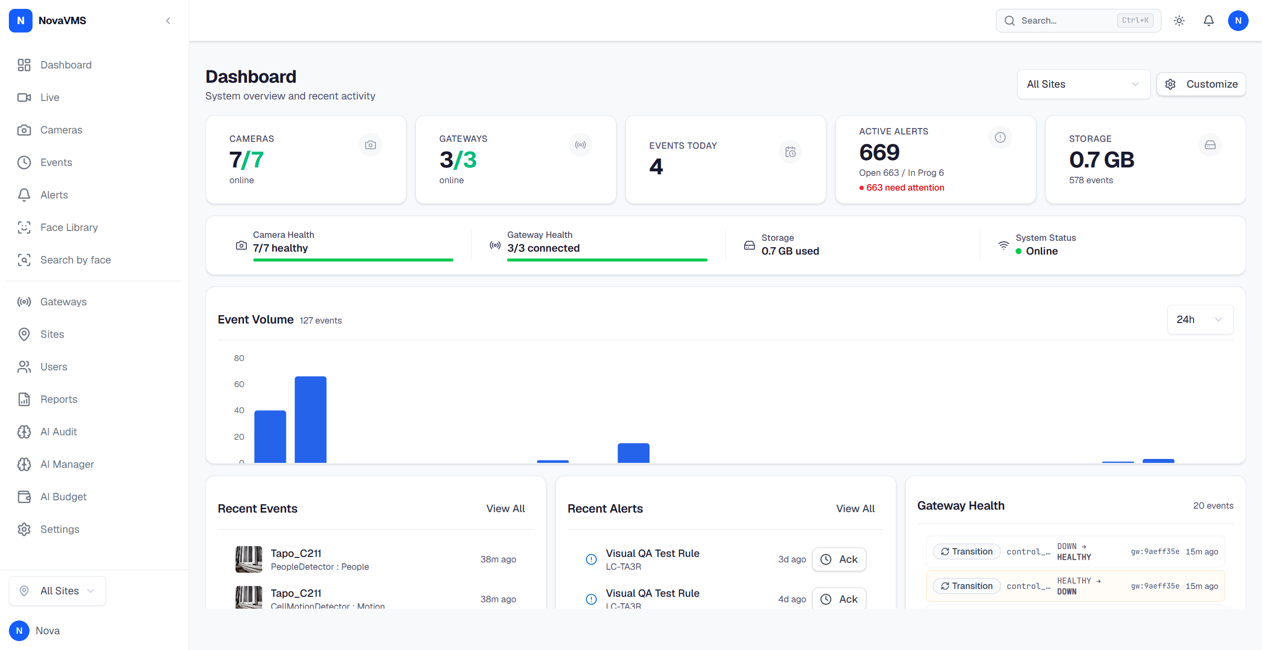Click the info icon on 3d ago alert
Screen dimensions: 1262x650
tap(591, 559)
